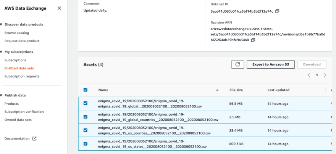Image resolution: width=336 pixels, height=154 pixels.
Task: Uncheck the us_states csv asset
Action: (85, 144)
